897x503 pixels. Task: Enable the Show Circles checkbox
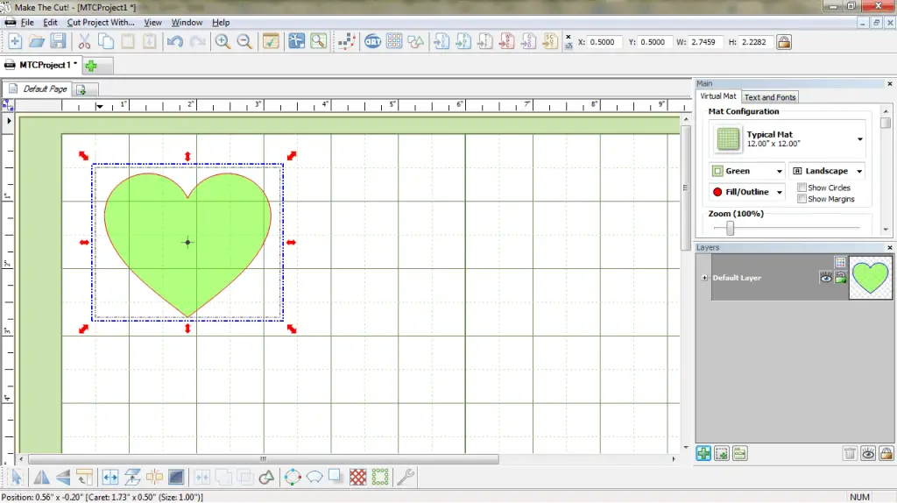pyautogui.click(x=802, y=188)
